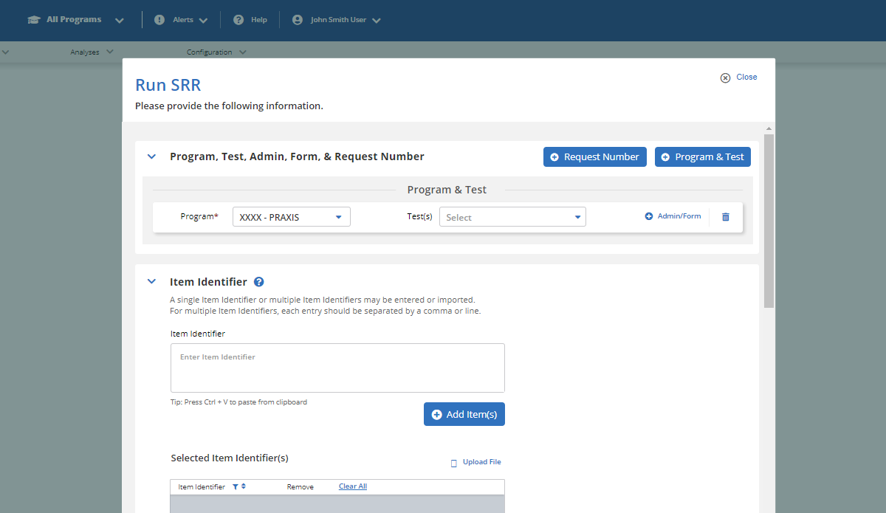This screenshot has width=886, height=513.
Task: Open the Analyses menu
Action: pos(92,52)
